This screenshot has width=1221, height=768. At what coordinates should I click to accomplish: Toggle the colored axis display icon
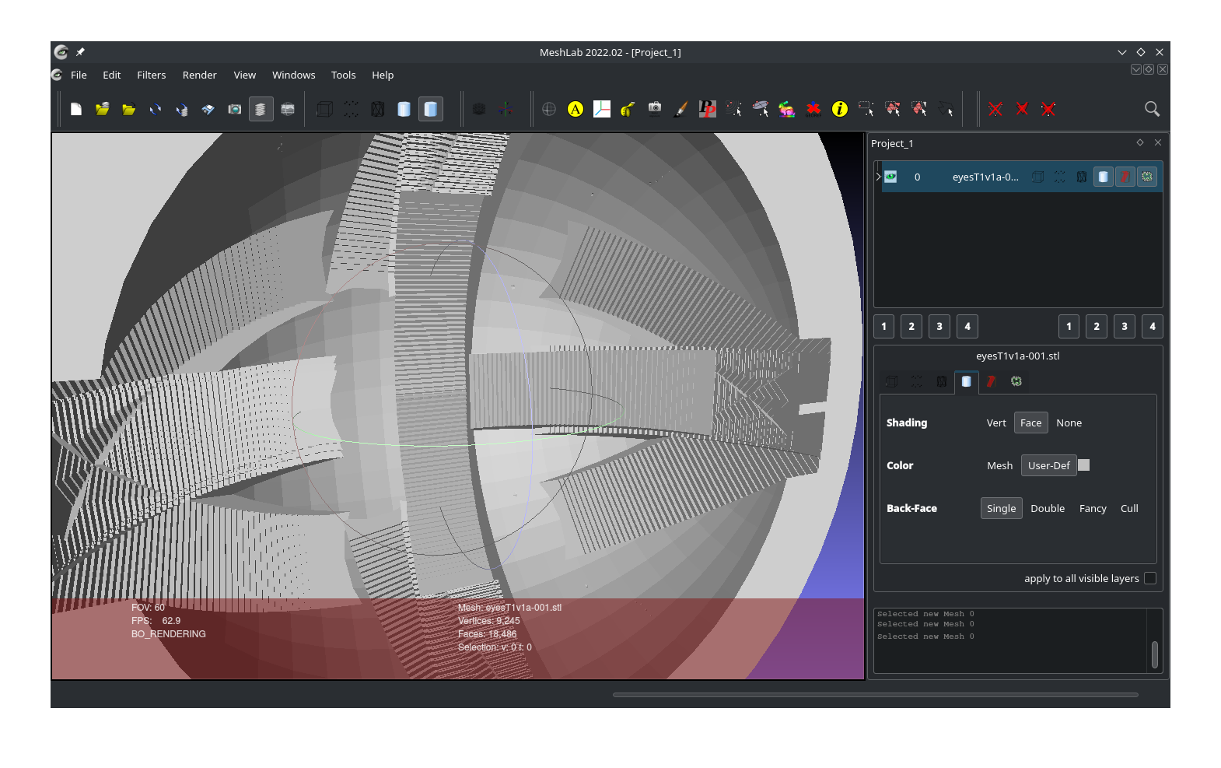pyautogui.click(x=506, y=109)
